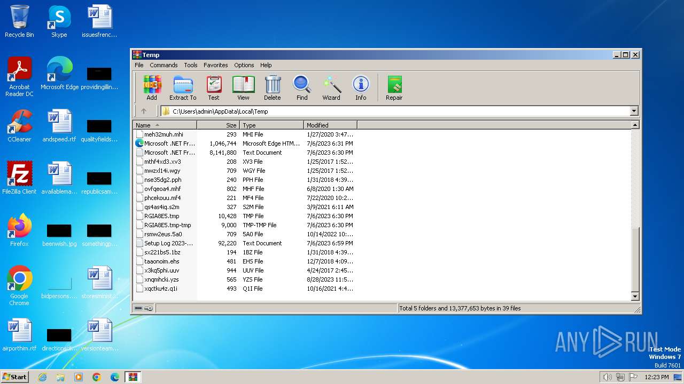Open the Commands menu
Screen dimensions: 684x384
[x=164, y=65]
